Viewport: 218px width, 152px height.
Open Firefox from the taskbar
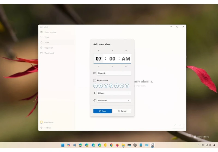117,145
